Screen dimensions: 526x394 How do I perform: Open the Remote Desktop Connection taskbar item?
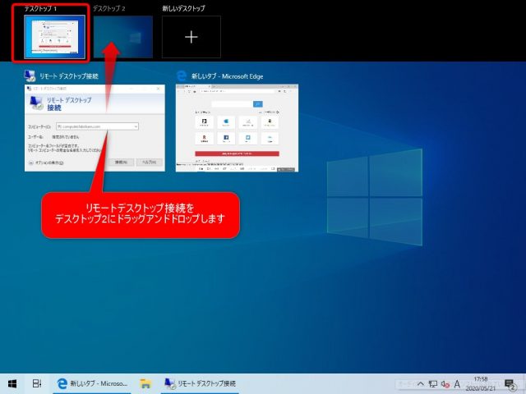(200, 383)
